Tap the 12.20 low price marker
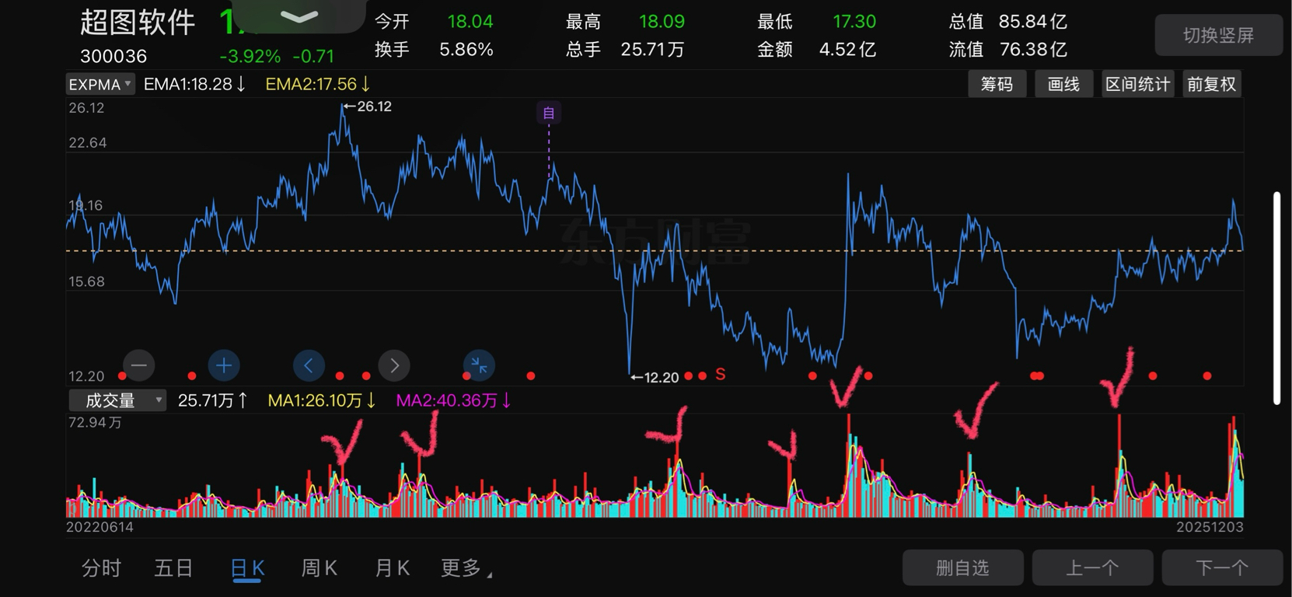 coord(655,377)
